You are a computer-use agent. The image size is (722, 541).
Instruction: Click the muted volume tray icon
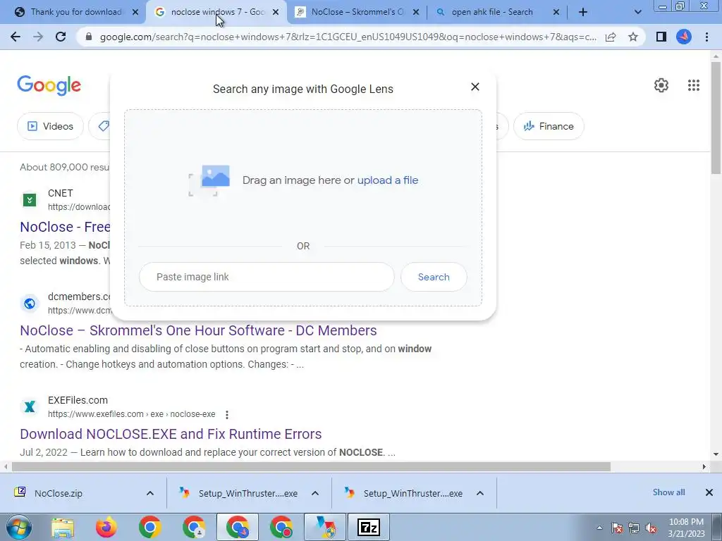pos(651,528)
